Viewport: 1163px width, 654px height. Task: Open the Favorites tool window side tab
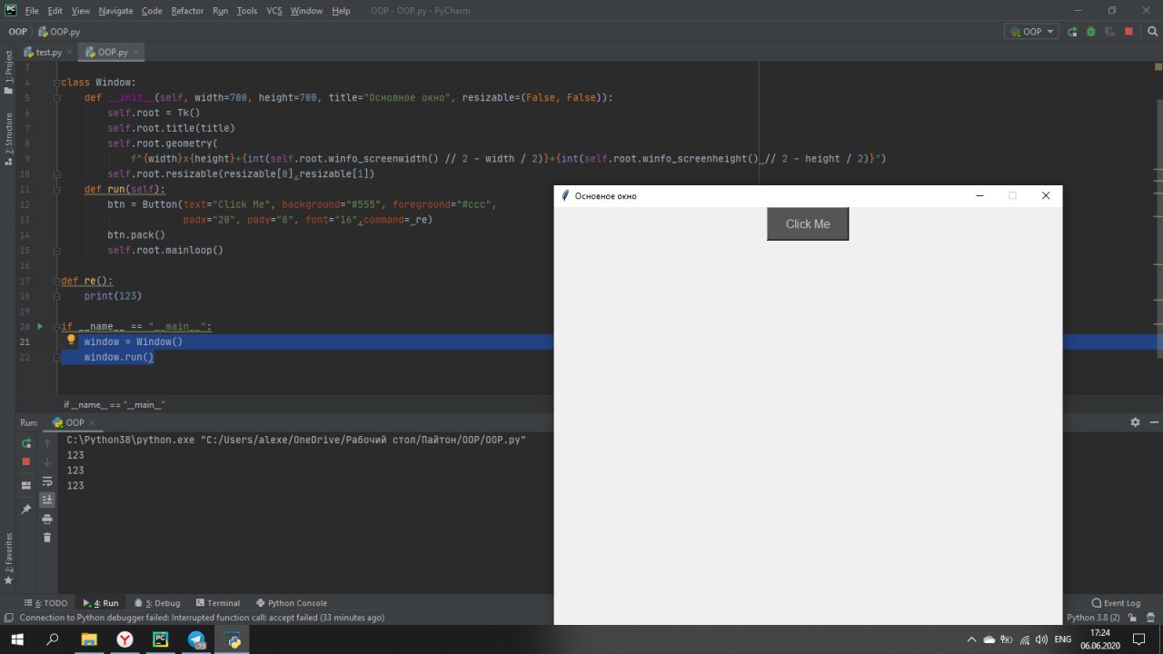[x=8, y=558]
